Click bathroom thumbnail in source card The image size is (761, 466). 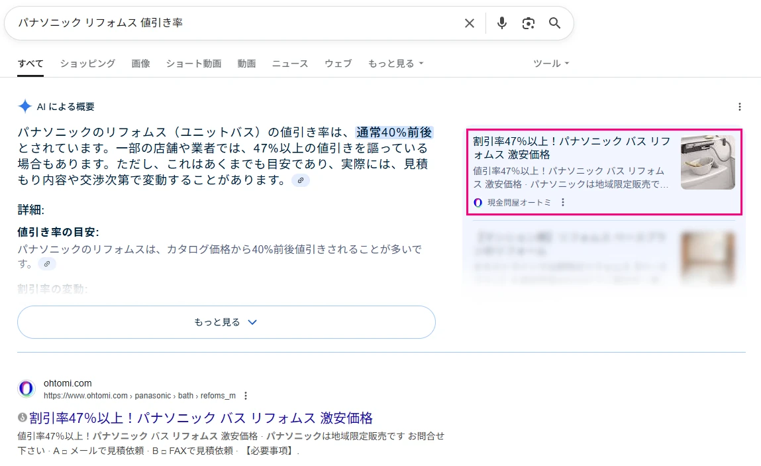pyautogui.click(x=707, y=162)
